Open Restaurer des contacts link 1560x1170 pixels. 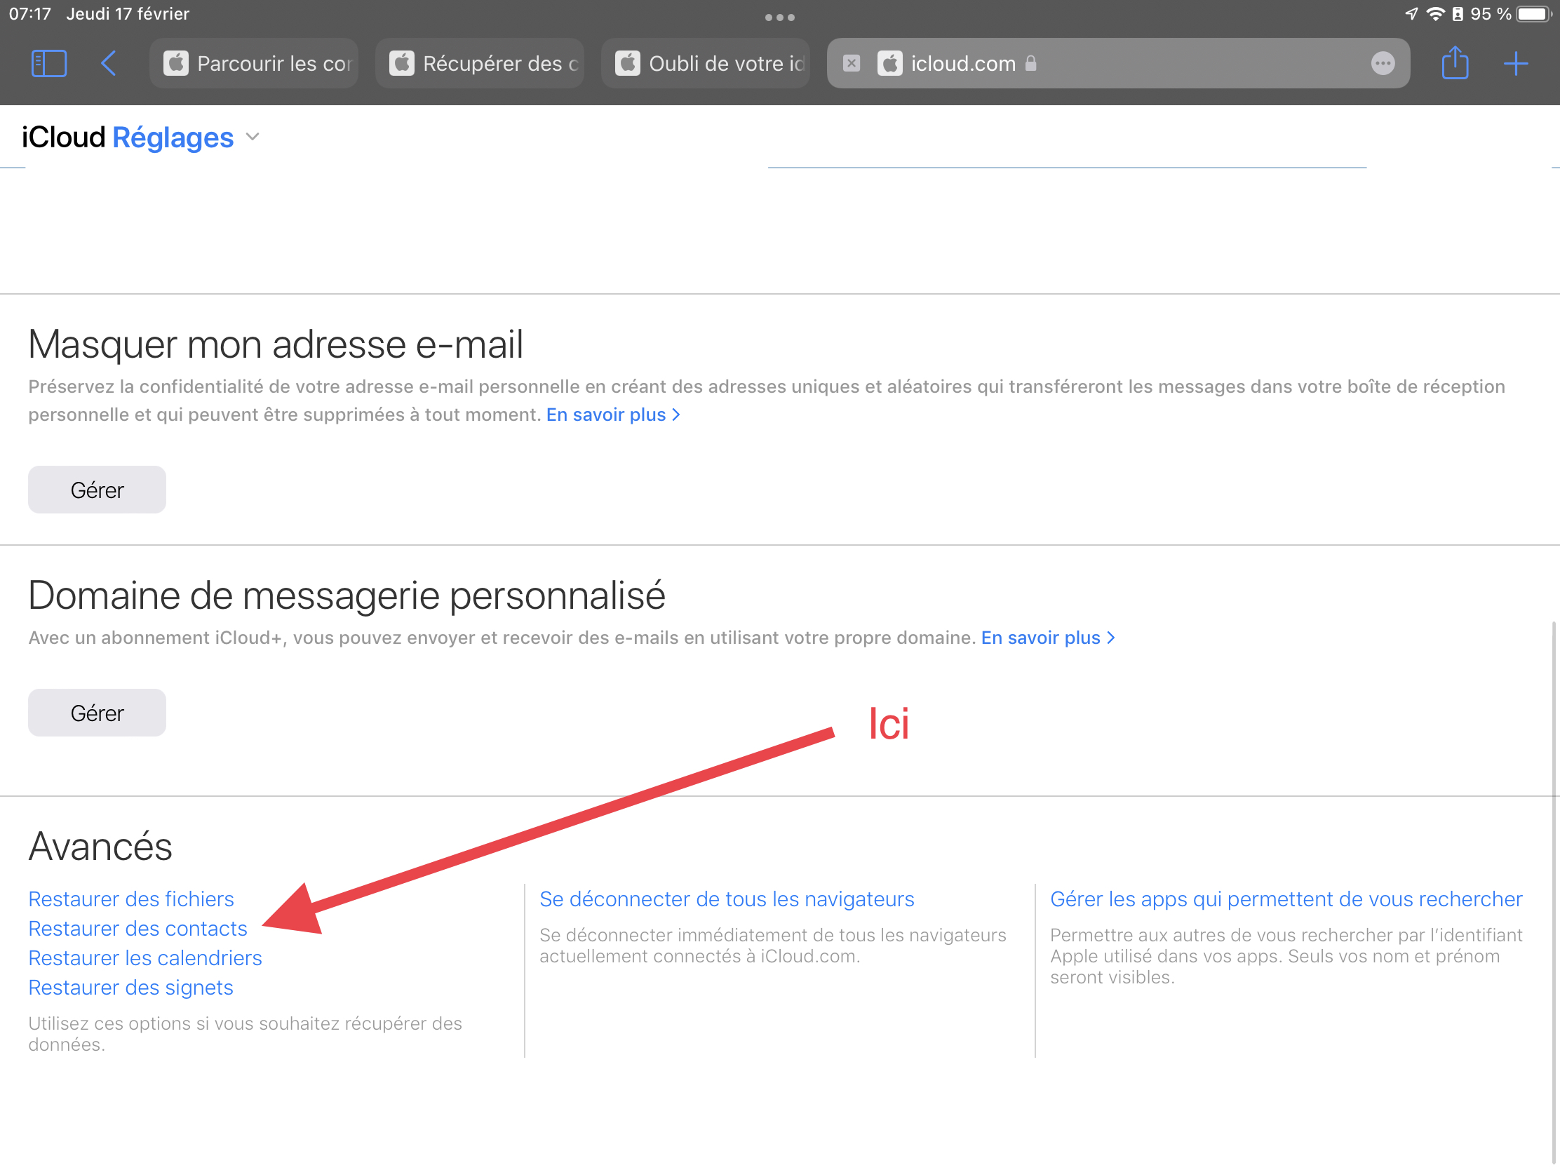[137, 928]
